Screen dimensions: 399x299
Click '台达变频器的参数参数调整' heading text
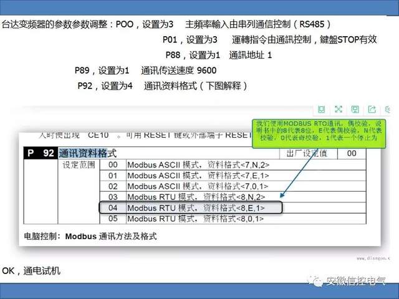point(54,24)
